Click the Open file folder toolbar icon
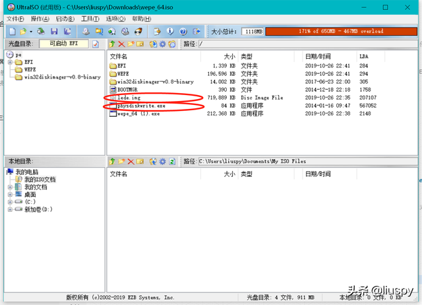 [24, 32]
